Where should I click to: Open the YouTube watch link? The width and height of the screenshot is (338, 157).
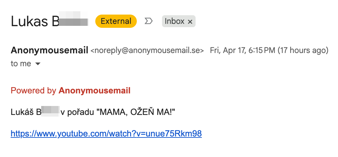pos(106,133)
